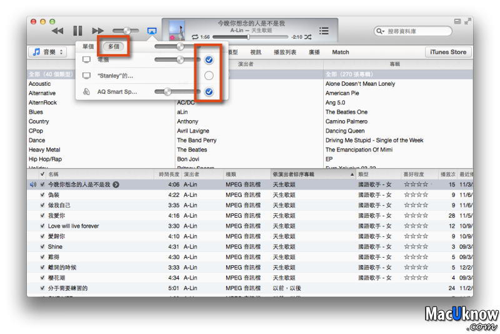The width and height of the screenshot is (500, 334).
Task: Click the AirPlay icon in the toolbar
Action: (151, 31)
